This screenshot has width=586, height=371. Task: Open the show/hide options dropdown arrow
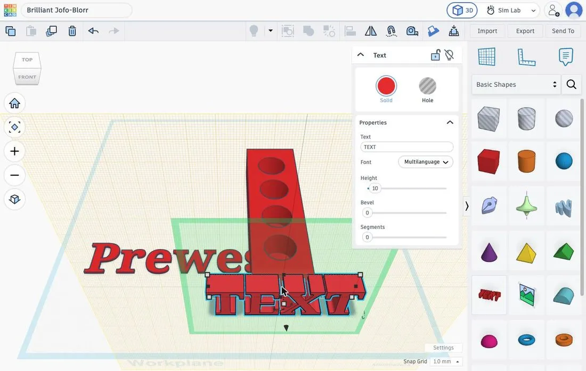point(271,30)
